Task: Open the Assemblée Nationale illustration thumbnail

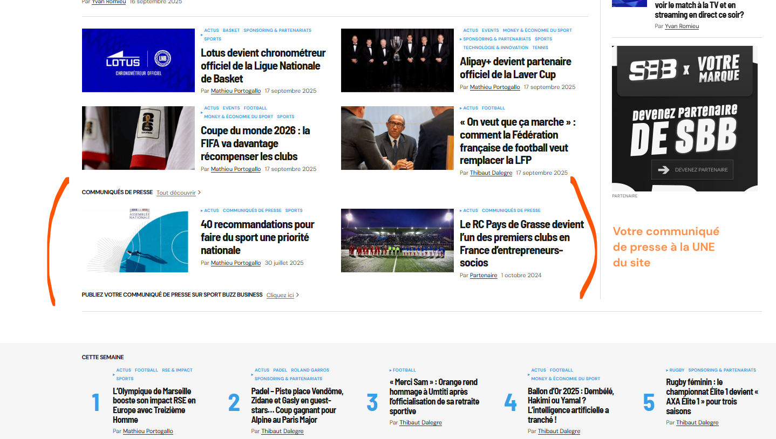Action: tap(138, 241)
